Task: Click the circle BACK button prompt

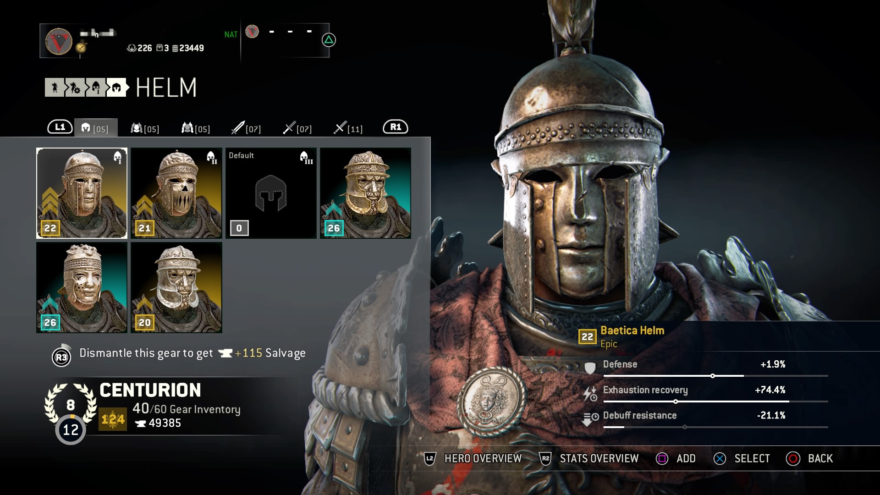Action: 809,458
